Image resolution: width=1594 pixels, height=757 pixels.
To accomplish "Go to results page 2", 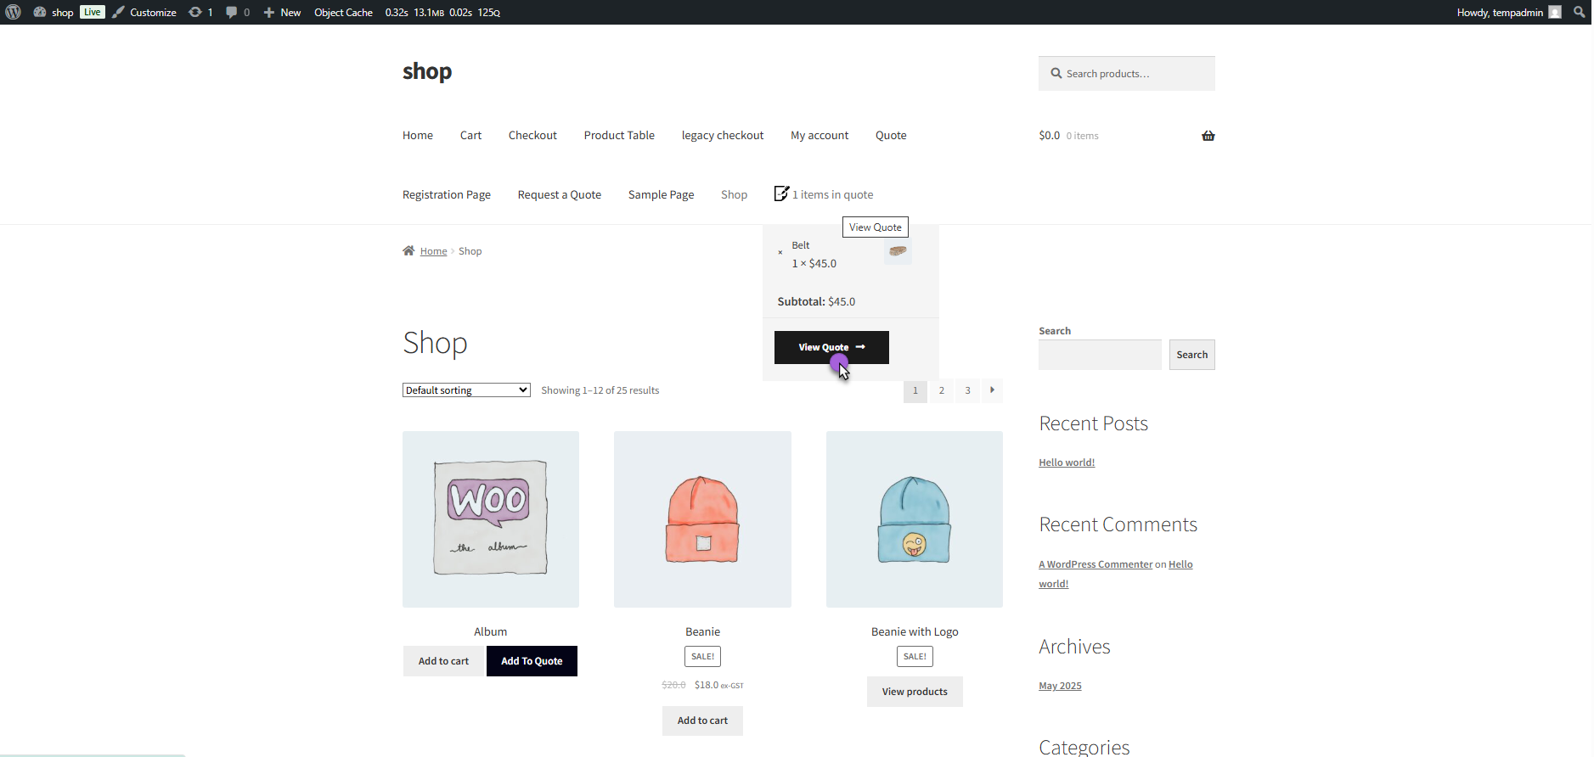I will [x=941, y=390].
